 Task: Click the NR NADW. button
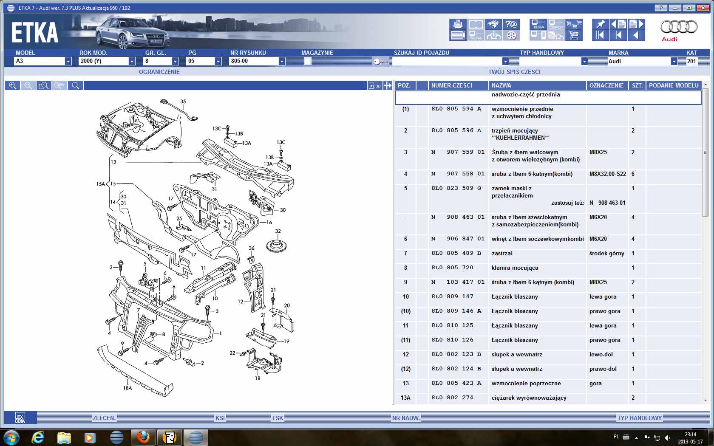pyautogui.click(x=406, y=418)
